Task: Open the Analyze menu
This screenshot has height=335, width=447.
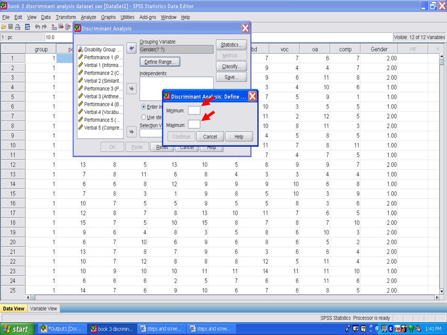Action: coord(88,17)
